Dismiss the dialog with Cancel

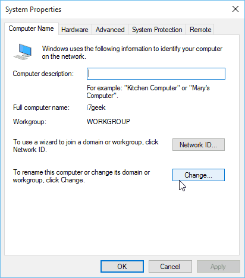pos(170,267)
